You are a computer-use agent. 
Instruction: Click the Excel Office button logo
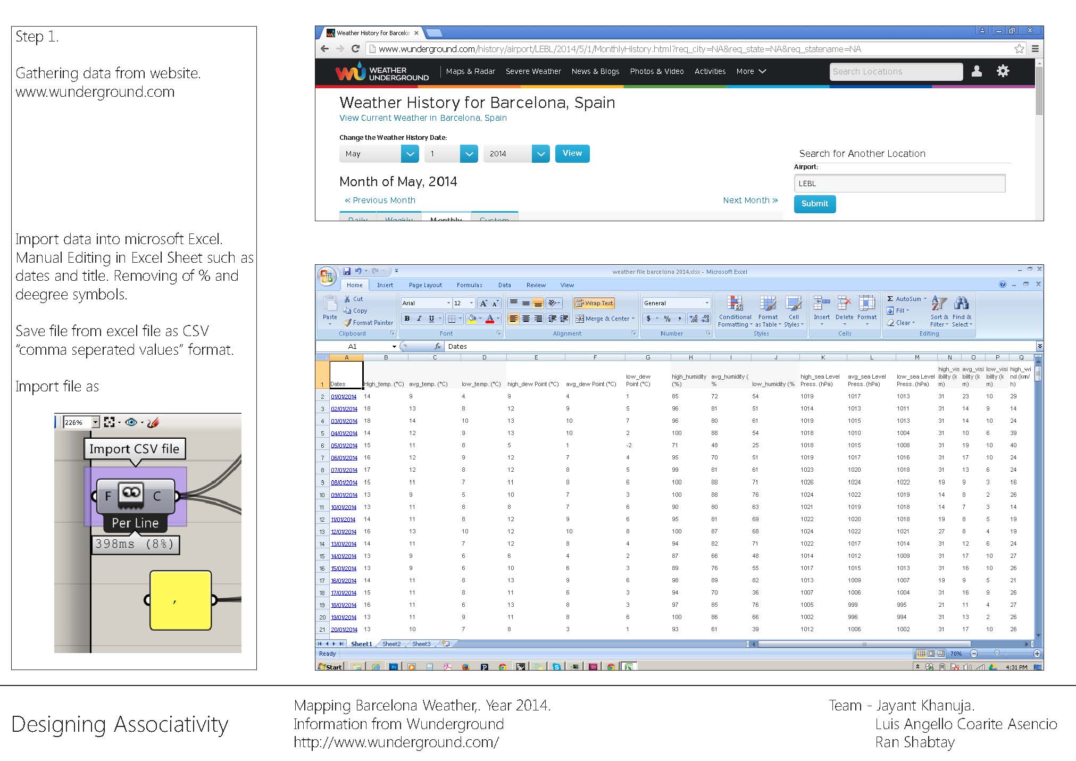point(326,277)
